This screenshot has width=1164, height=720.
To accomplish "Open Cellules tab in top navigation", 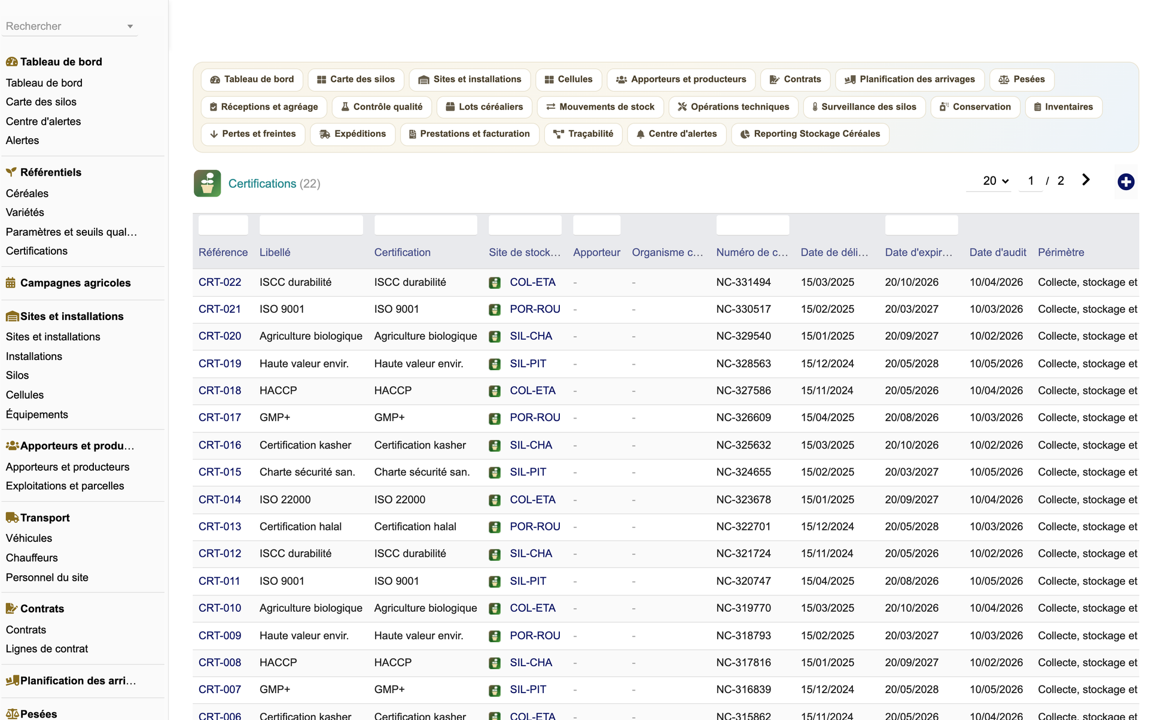I will pyautogui.click(x=568, y=80).
